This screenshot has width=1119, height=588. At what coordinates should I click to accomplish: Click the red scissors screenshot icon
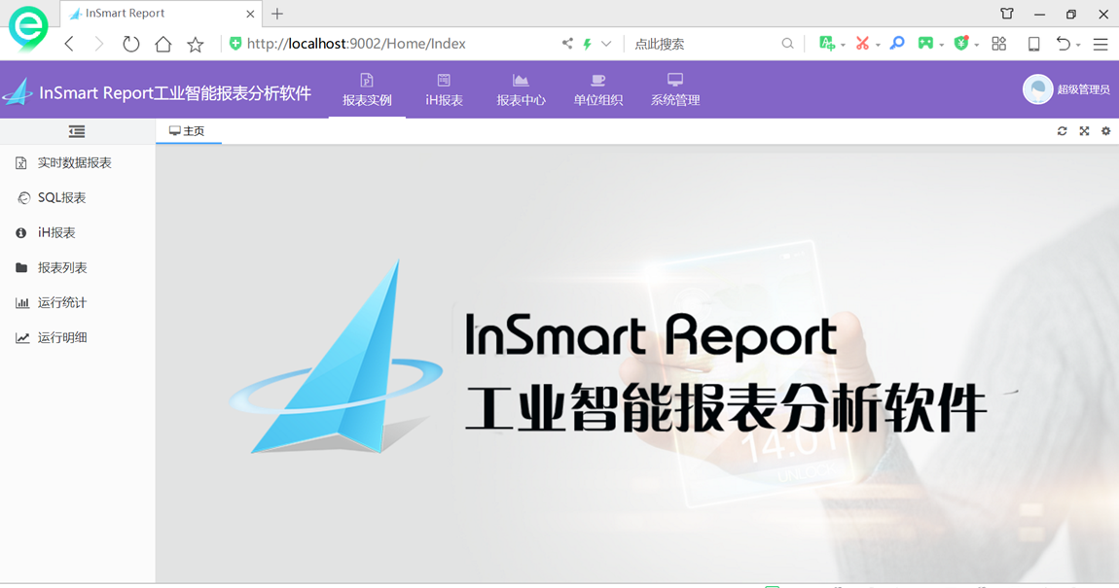(x=862, y=44)
